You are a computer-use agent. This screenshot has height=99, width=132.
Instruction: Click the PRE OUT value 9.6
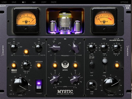[x=26, y=73]
